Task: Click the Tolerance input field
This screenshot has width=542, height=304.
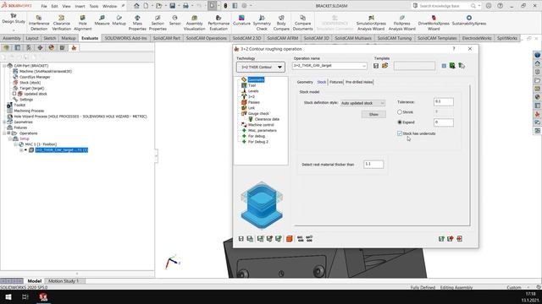Action: [x=444, y=101]
